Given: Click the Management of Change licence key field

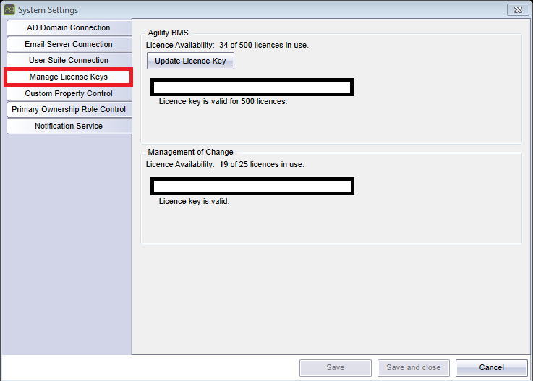Looking at the screenshot, I should [x=252, y=187].
